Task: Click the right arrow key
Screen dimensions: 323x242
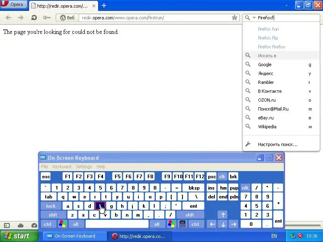Action: pos(234,224)
